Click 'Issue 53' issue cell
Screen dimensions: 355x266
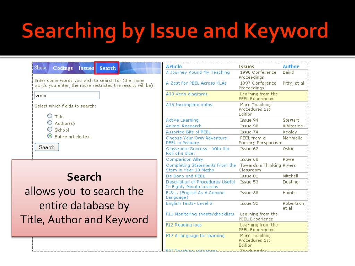pyautogui.click(x=249, y=182)
